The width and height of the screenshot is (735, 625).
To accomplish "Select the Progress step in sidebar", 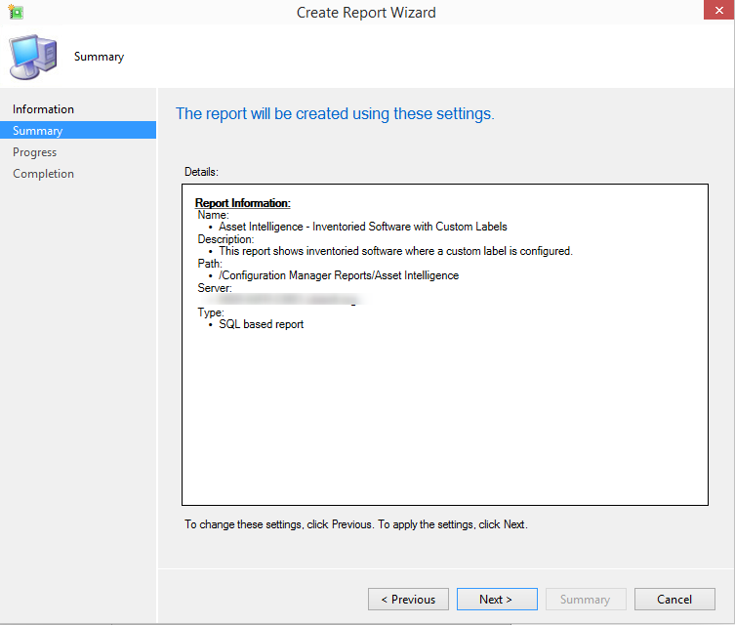I will 35,152.
